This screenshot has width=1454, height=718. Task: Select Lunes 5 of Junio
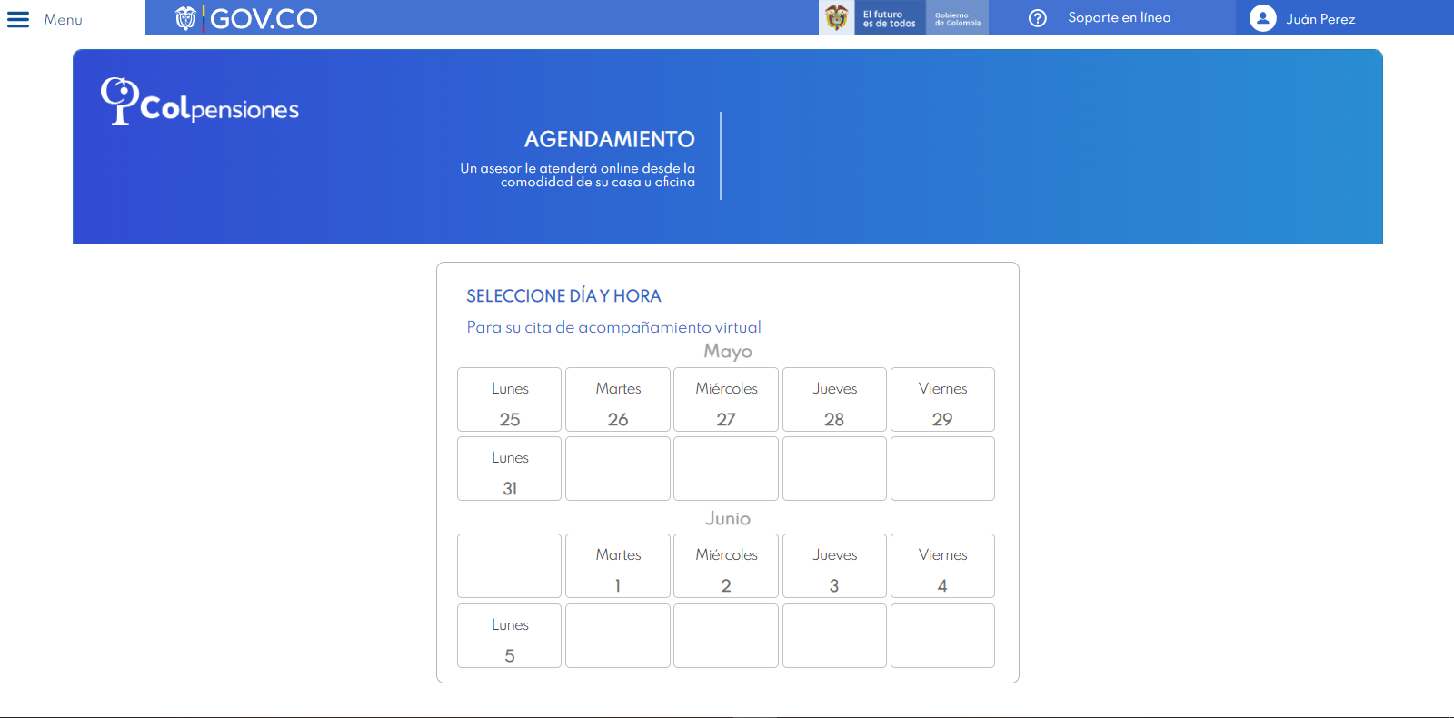point(510,635)
